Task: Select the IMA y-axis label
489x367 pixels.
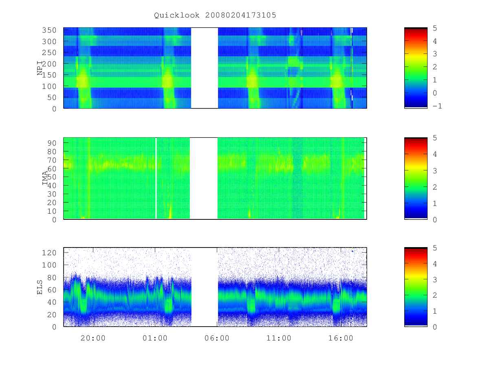Action: point(46,179)
